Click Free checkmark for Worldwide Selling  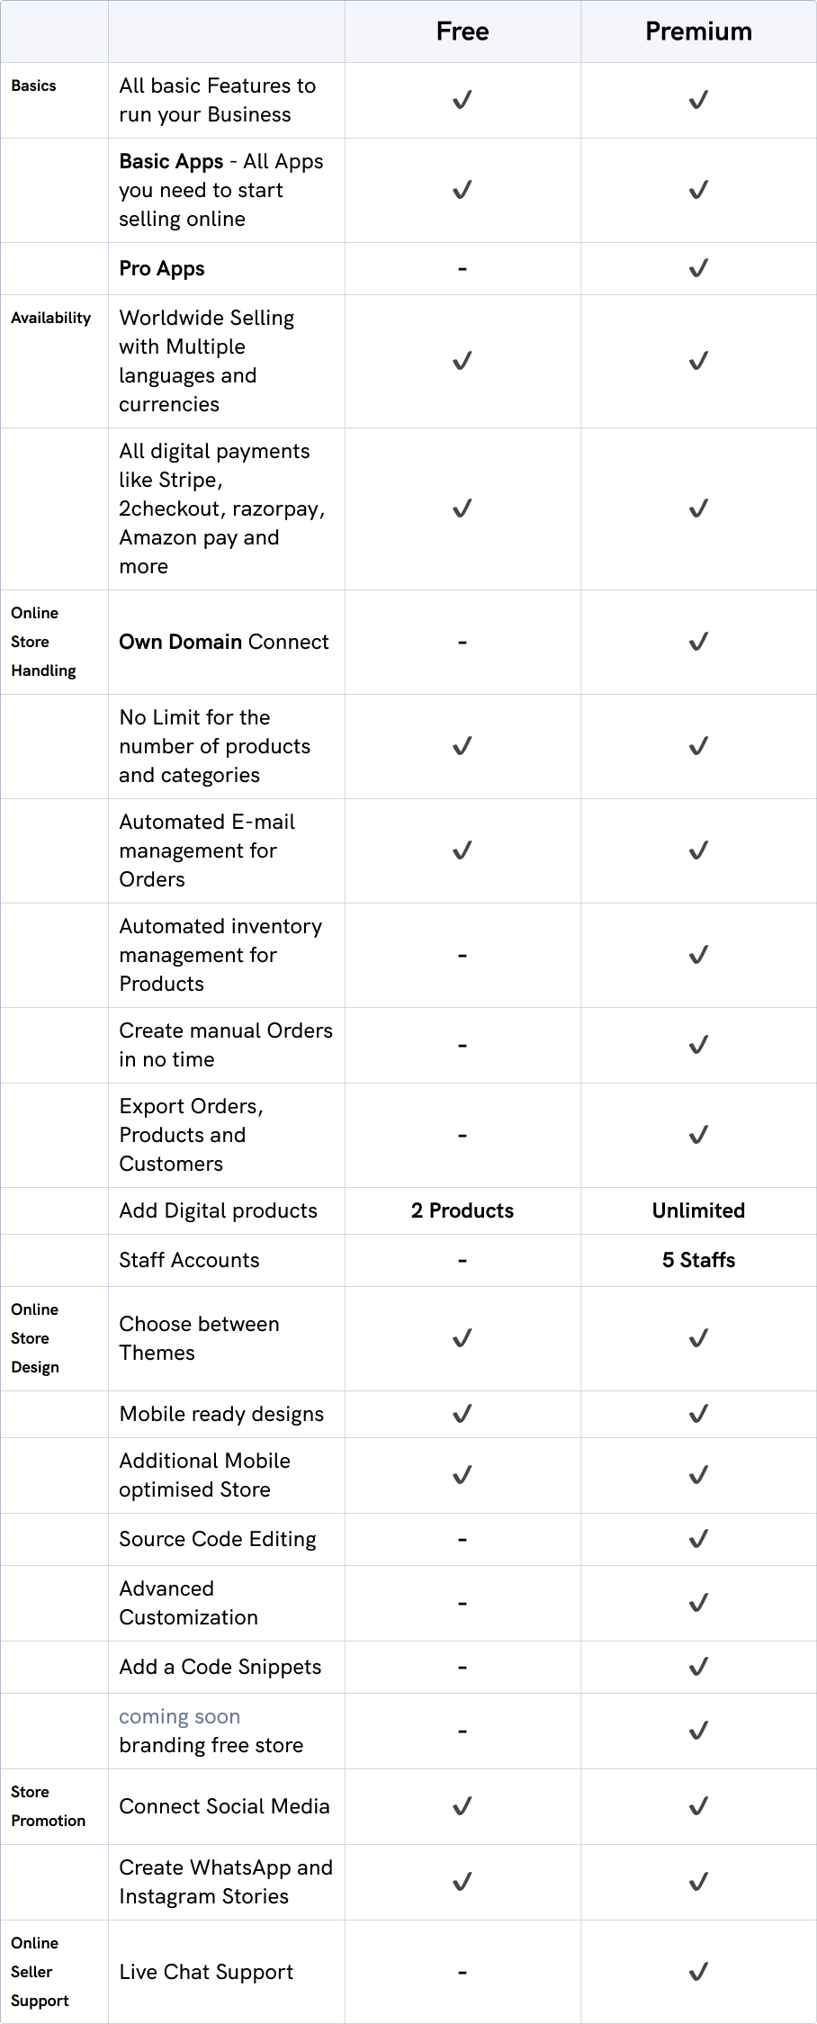point(462,361)
